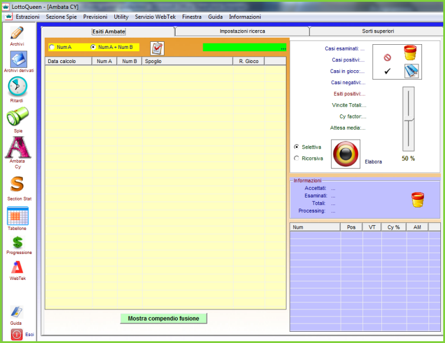The height and width of the screenshot is (343, 445).
Task: Click Num column header in lower table
Action: click(x=315, y=227)
